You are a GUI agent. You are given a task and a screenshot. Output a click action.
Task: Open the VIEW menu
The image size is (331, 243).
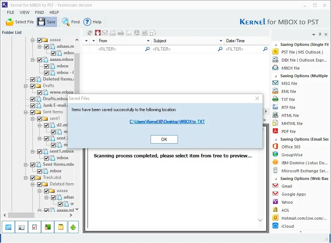pyautogui.click(x=24, y=12)
